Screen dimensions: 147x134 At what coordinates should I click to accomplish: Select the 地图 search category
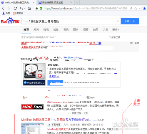click(96, 30)
